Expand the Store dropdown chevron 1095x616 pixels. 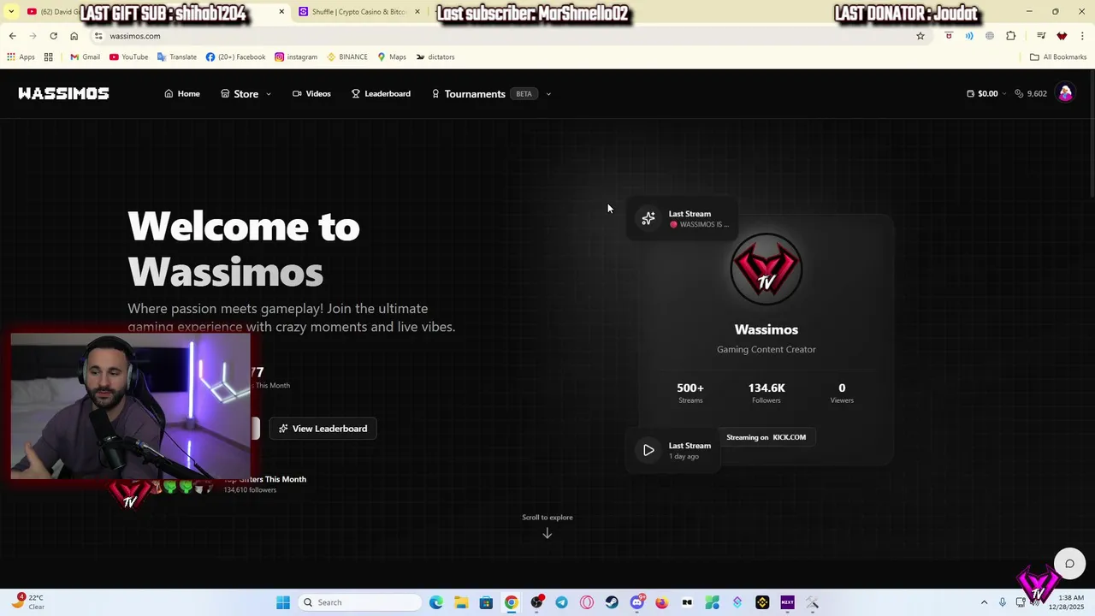(x=269, y=94)
